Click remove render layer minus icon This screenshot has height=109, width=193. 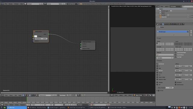[x=191, y=33]
